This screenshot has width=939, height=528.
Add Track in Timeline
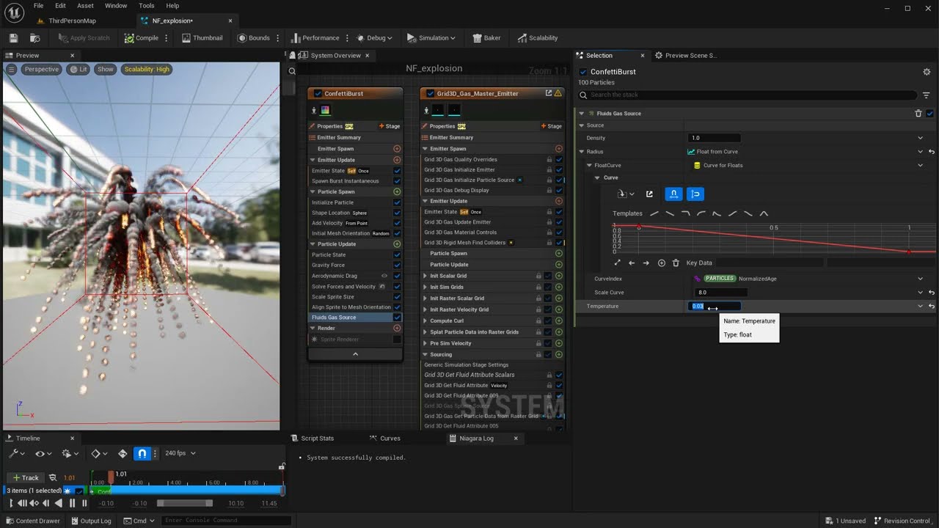25,477
